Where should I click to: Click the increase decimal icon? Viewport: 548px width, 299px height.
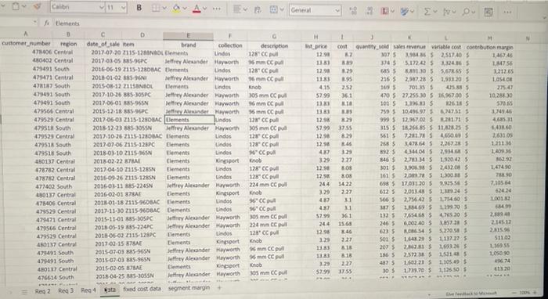pos(354,11)
